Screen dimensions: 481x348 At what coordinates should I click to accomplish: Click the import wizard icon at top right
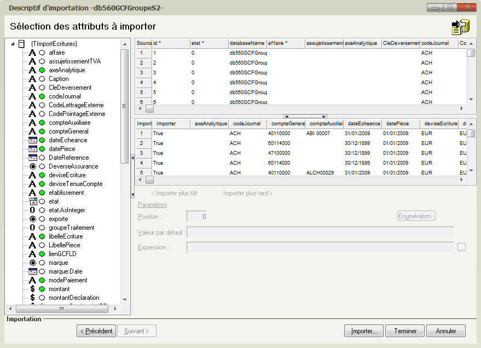[x=460, y=27]
